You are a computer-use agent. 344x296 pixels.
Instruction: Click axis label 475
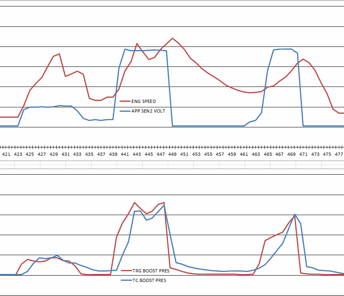327,154
